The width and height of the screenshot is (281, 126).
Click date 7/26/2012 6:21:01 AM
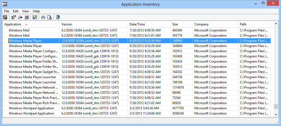click(145, 36)
